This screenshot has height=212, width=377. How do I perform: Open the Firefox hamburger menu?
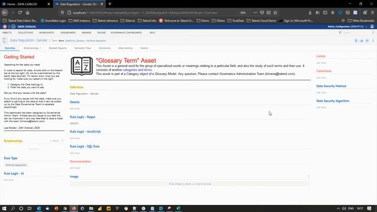(x=372, y=12)
